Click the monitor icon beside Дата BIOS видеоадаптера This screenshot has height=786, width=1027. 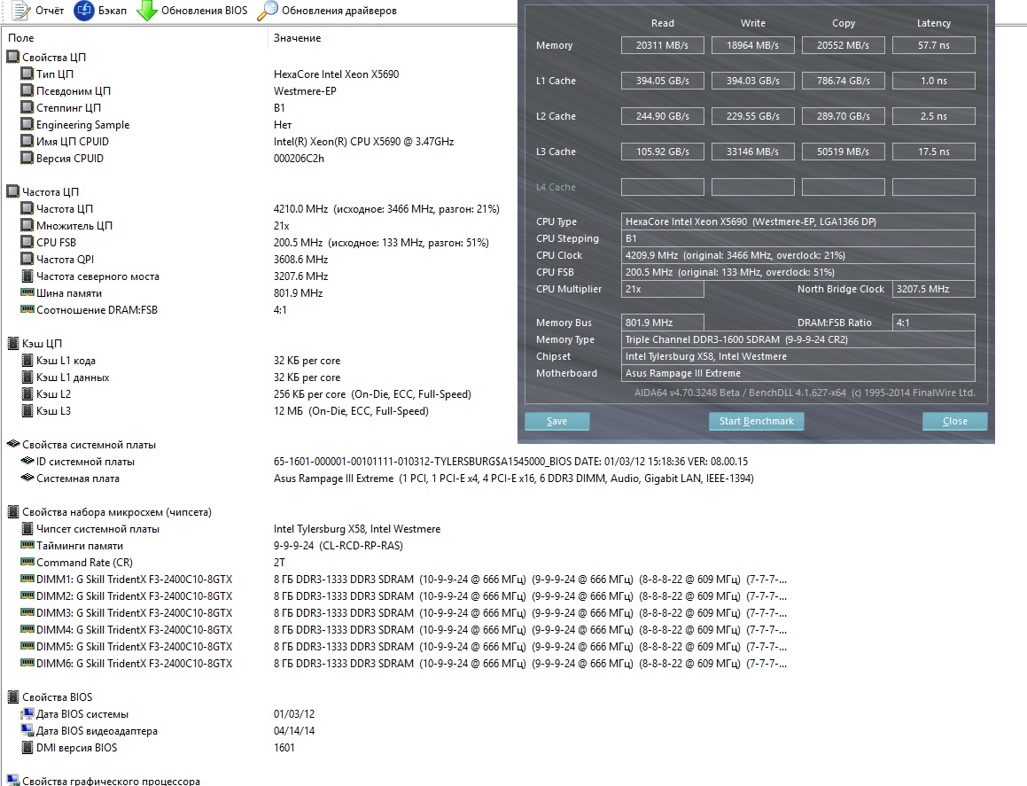pos(27,730)
